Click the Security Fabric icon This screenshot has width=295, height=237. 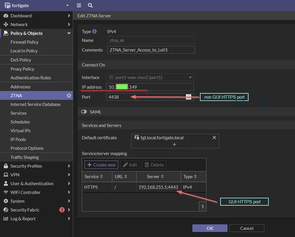6,210
